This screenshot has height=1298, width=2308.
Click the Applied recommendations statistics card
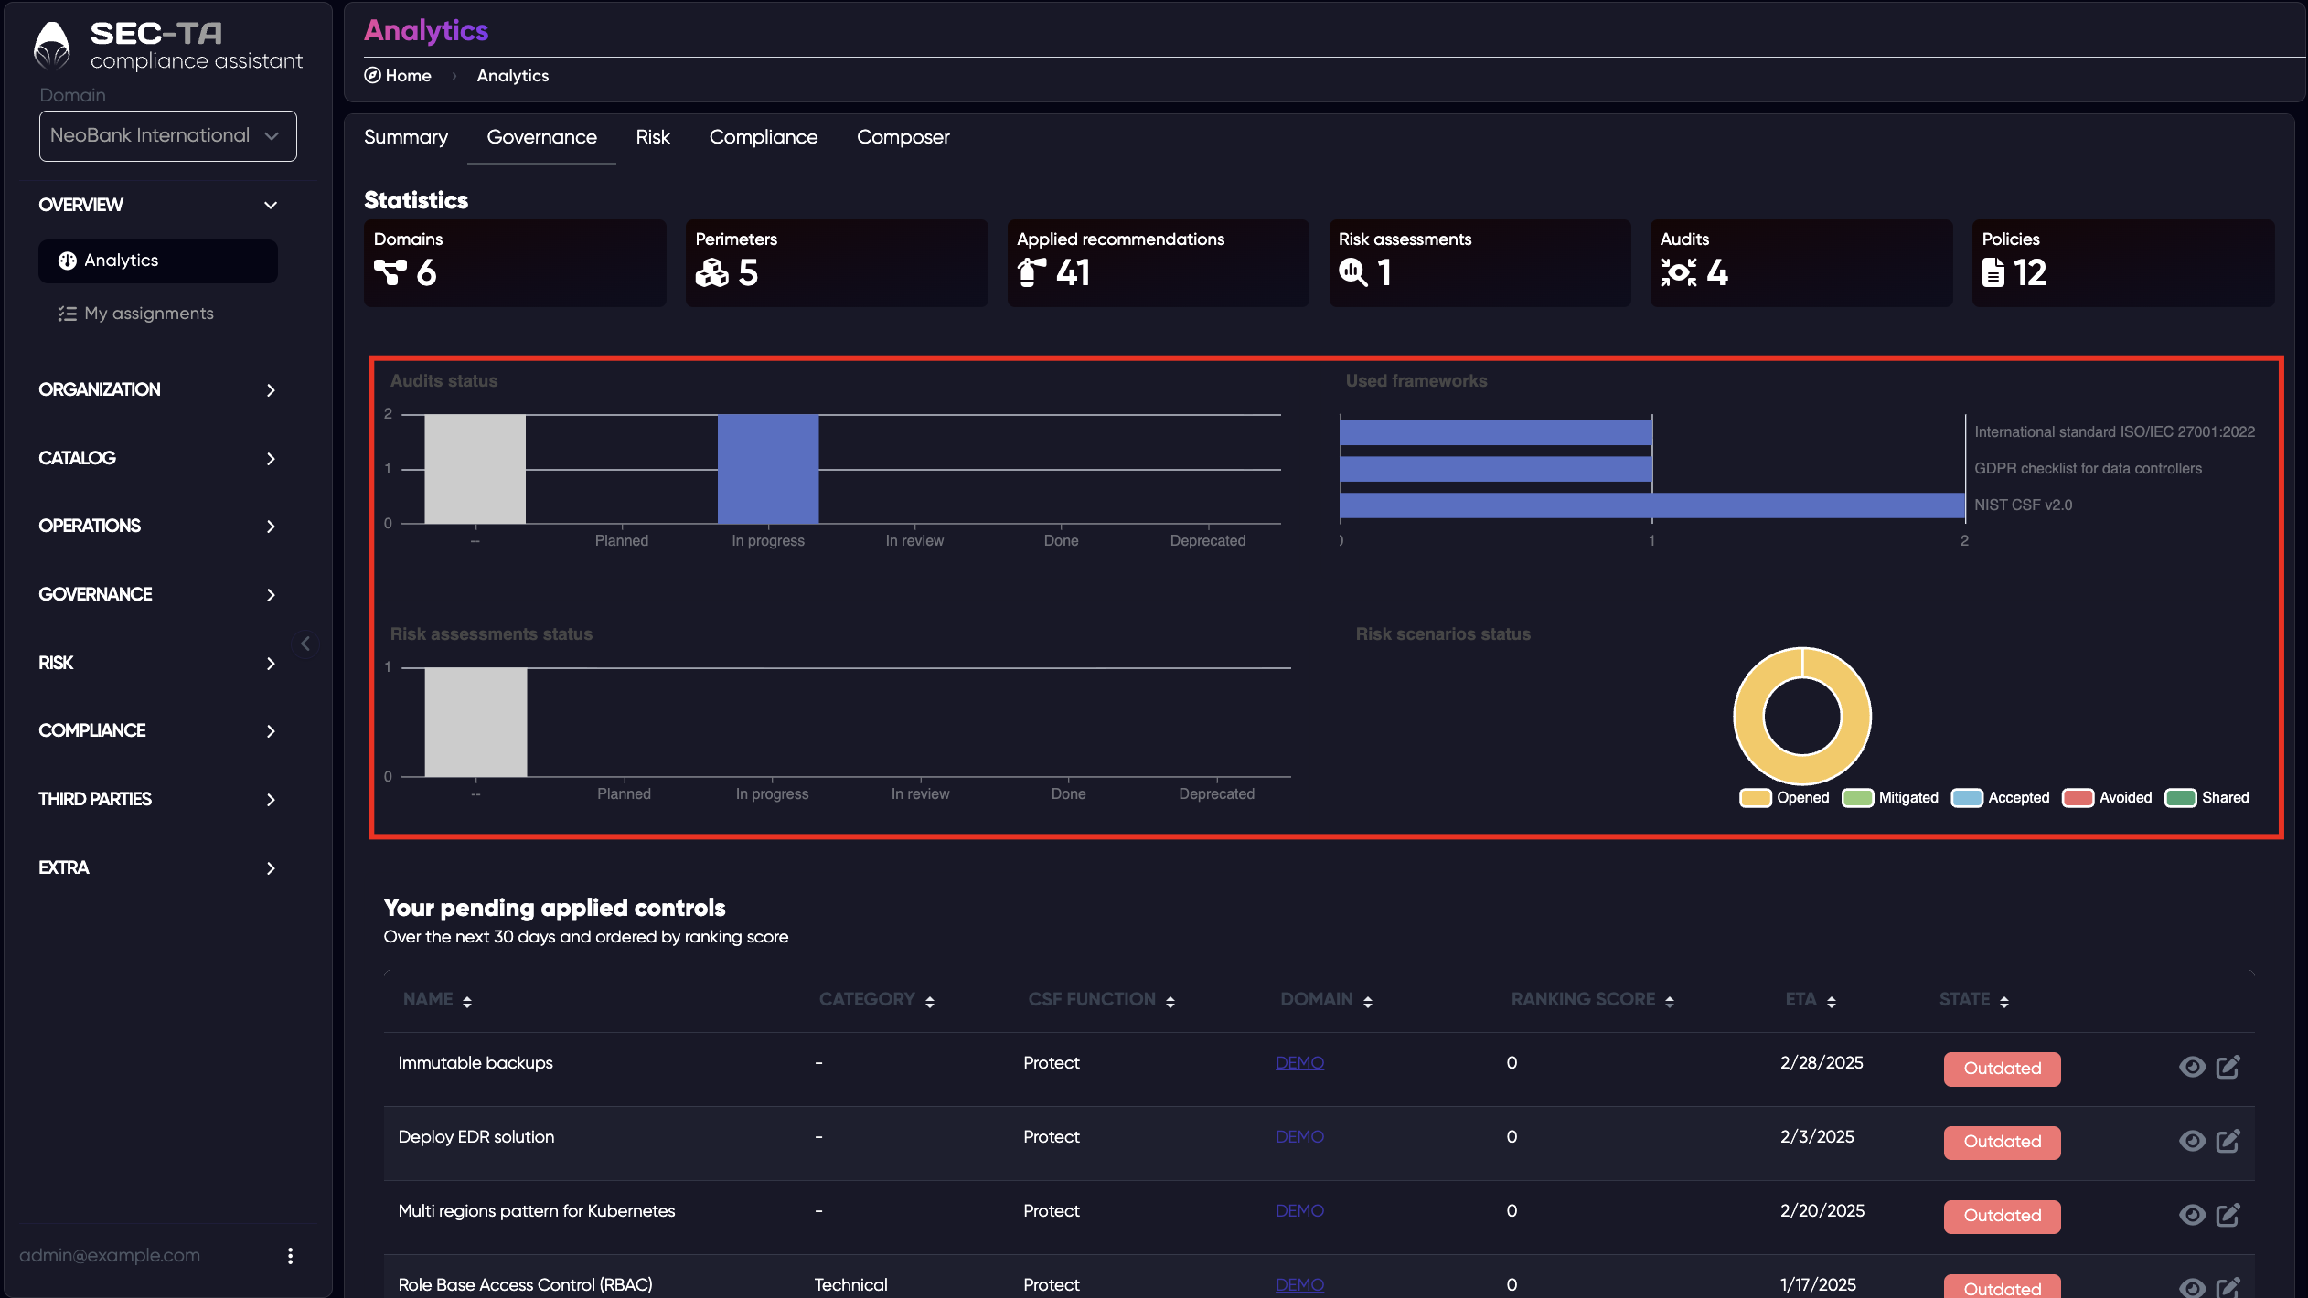tap(1158, 263)
